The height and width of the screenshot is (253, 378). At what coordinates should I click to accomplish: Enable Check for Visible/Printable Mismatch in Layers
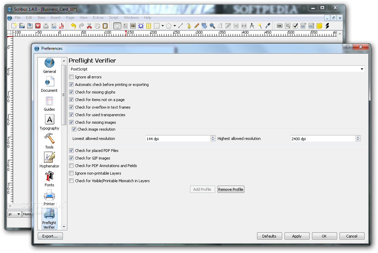point(71,181)
